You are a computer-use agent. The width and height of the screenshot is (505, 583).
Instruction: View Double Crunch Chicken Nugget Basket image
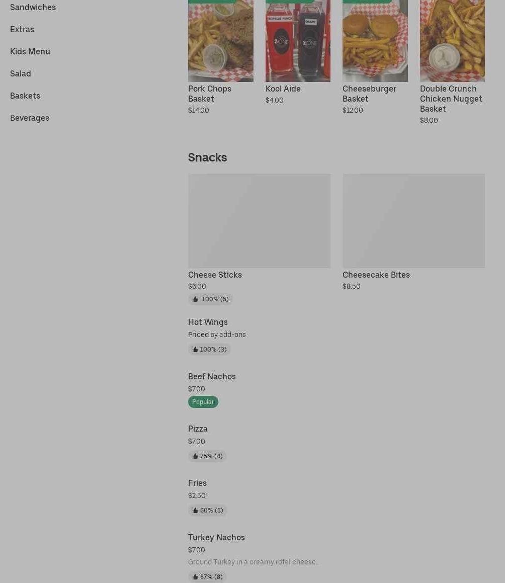tap(452, 41)
